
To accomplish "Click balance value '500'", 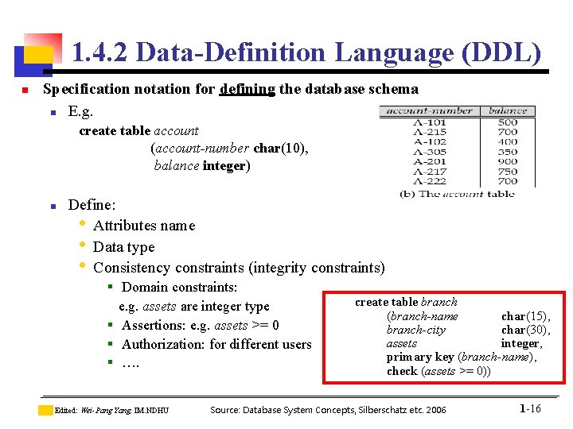I will [x=508, y=122].
